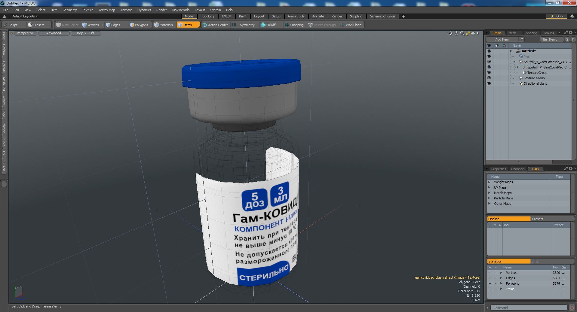577x312 pixels.
Task: Activate Items selection mode
Action: pos(188,25)
